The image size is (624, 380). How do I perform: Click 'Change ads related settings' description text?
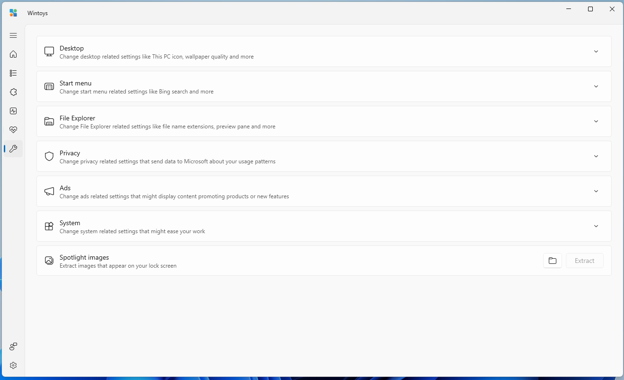pos(174,196)
